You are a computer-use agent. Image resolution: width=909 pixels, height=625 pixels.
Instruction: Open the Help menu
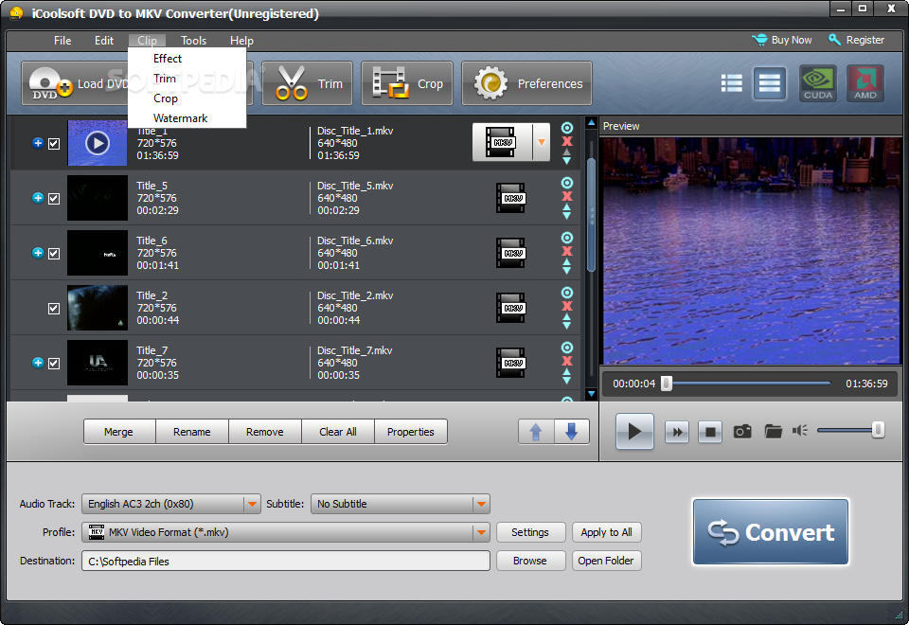click(x=241, y=41)
